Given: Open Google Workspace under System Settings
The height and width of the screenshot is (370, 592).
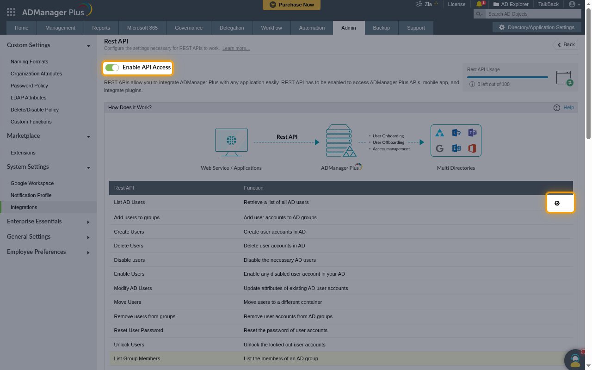Looking at the screenshot, I should 32,183.
